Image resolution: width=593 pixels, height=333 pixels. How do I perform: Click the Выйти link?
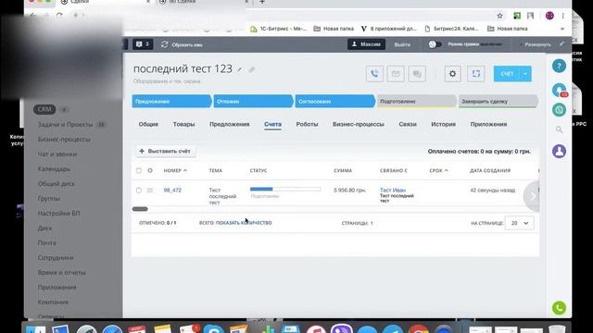(402, 44)
